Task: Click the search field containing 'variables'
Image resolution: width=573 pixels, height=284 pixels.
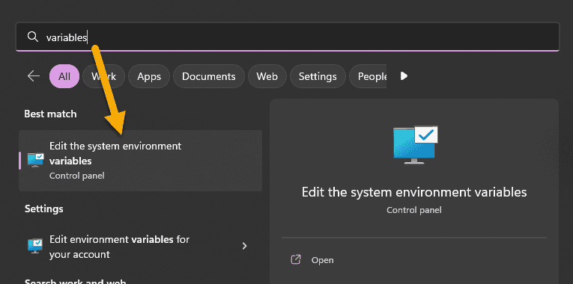Action: click(287, 37)
